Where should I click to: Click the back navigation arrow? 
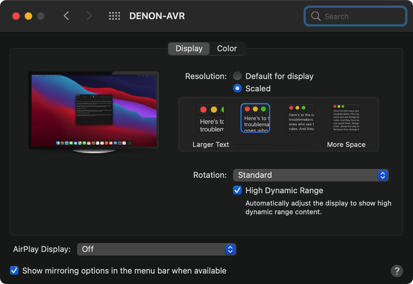pyautogui.click(x=66, y=16)
